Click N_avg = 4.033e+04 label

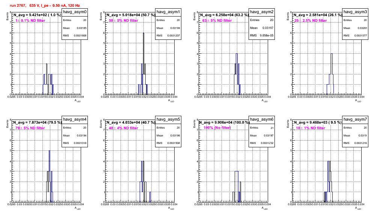coord(130,122)
